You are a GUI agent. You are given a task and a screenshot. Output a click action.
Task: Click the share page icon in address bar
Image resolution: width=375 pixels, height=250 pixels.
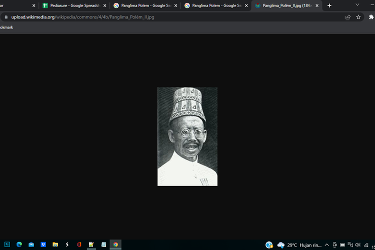348,17
